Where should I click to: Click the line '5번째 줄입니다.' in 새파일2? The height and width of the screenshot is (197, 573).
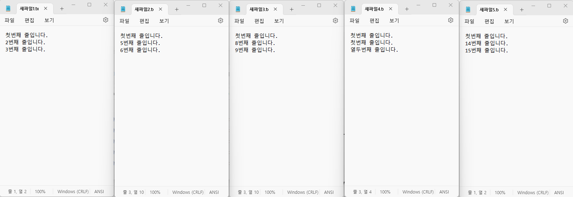(x=140, y=43)
